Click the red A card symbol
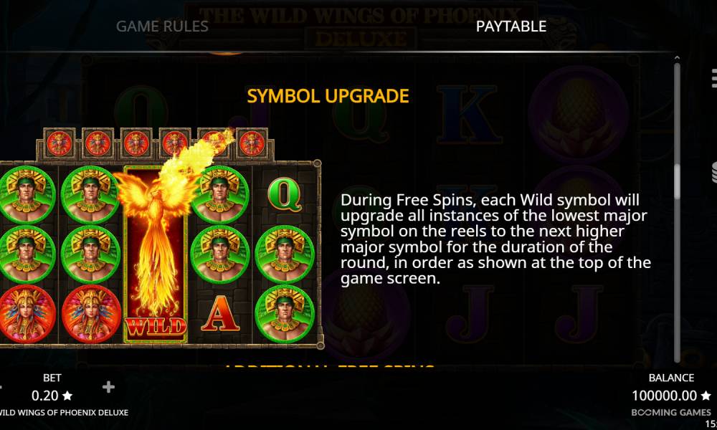717x430 pixels. (220, 313)
